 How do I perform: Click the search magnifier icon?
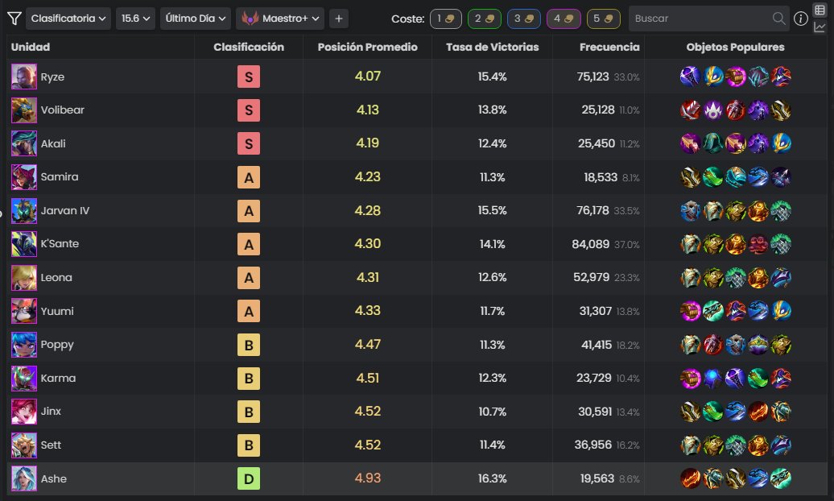(778, 19)
